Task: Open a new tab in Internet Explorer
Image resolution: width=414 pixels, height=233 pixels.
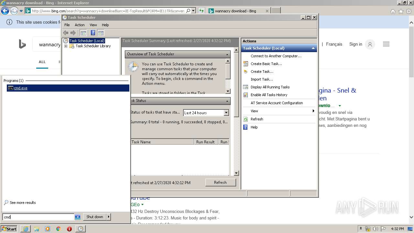Action: pyautogui.click(x=276, y=11)
